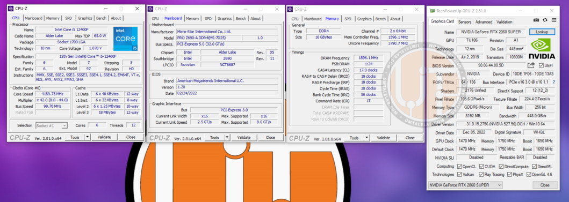
Task: Toggle the DirectCompute checkbox
Action: 501,167
